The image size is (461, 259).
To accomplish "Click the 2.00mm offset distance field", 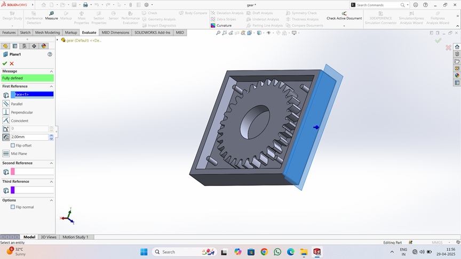I will 30,137.
